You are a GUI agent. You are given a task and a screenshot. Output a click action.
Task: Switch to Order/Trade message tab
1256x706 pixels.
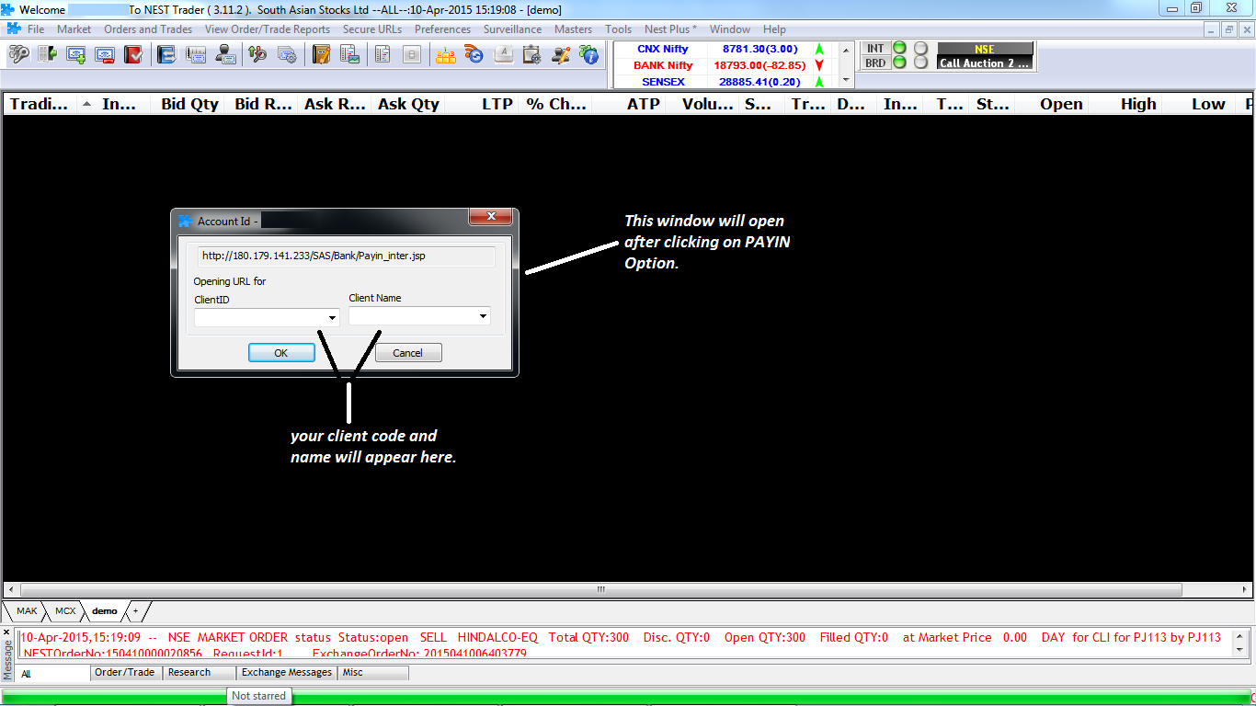(x=127, y=673)
